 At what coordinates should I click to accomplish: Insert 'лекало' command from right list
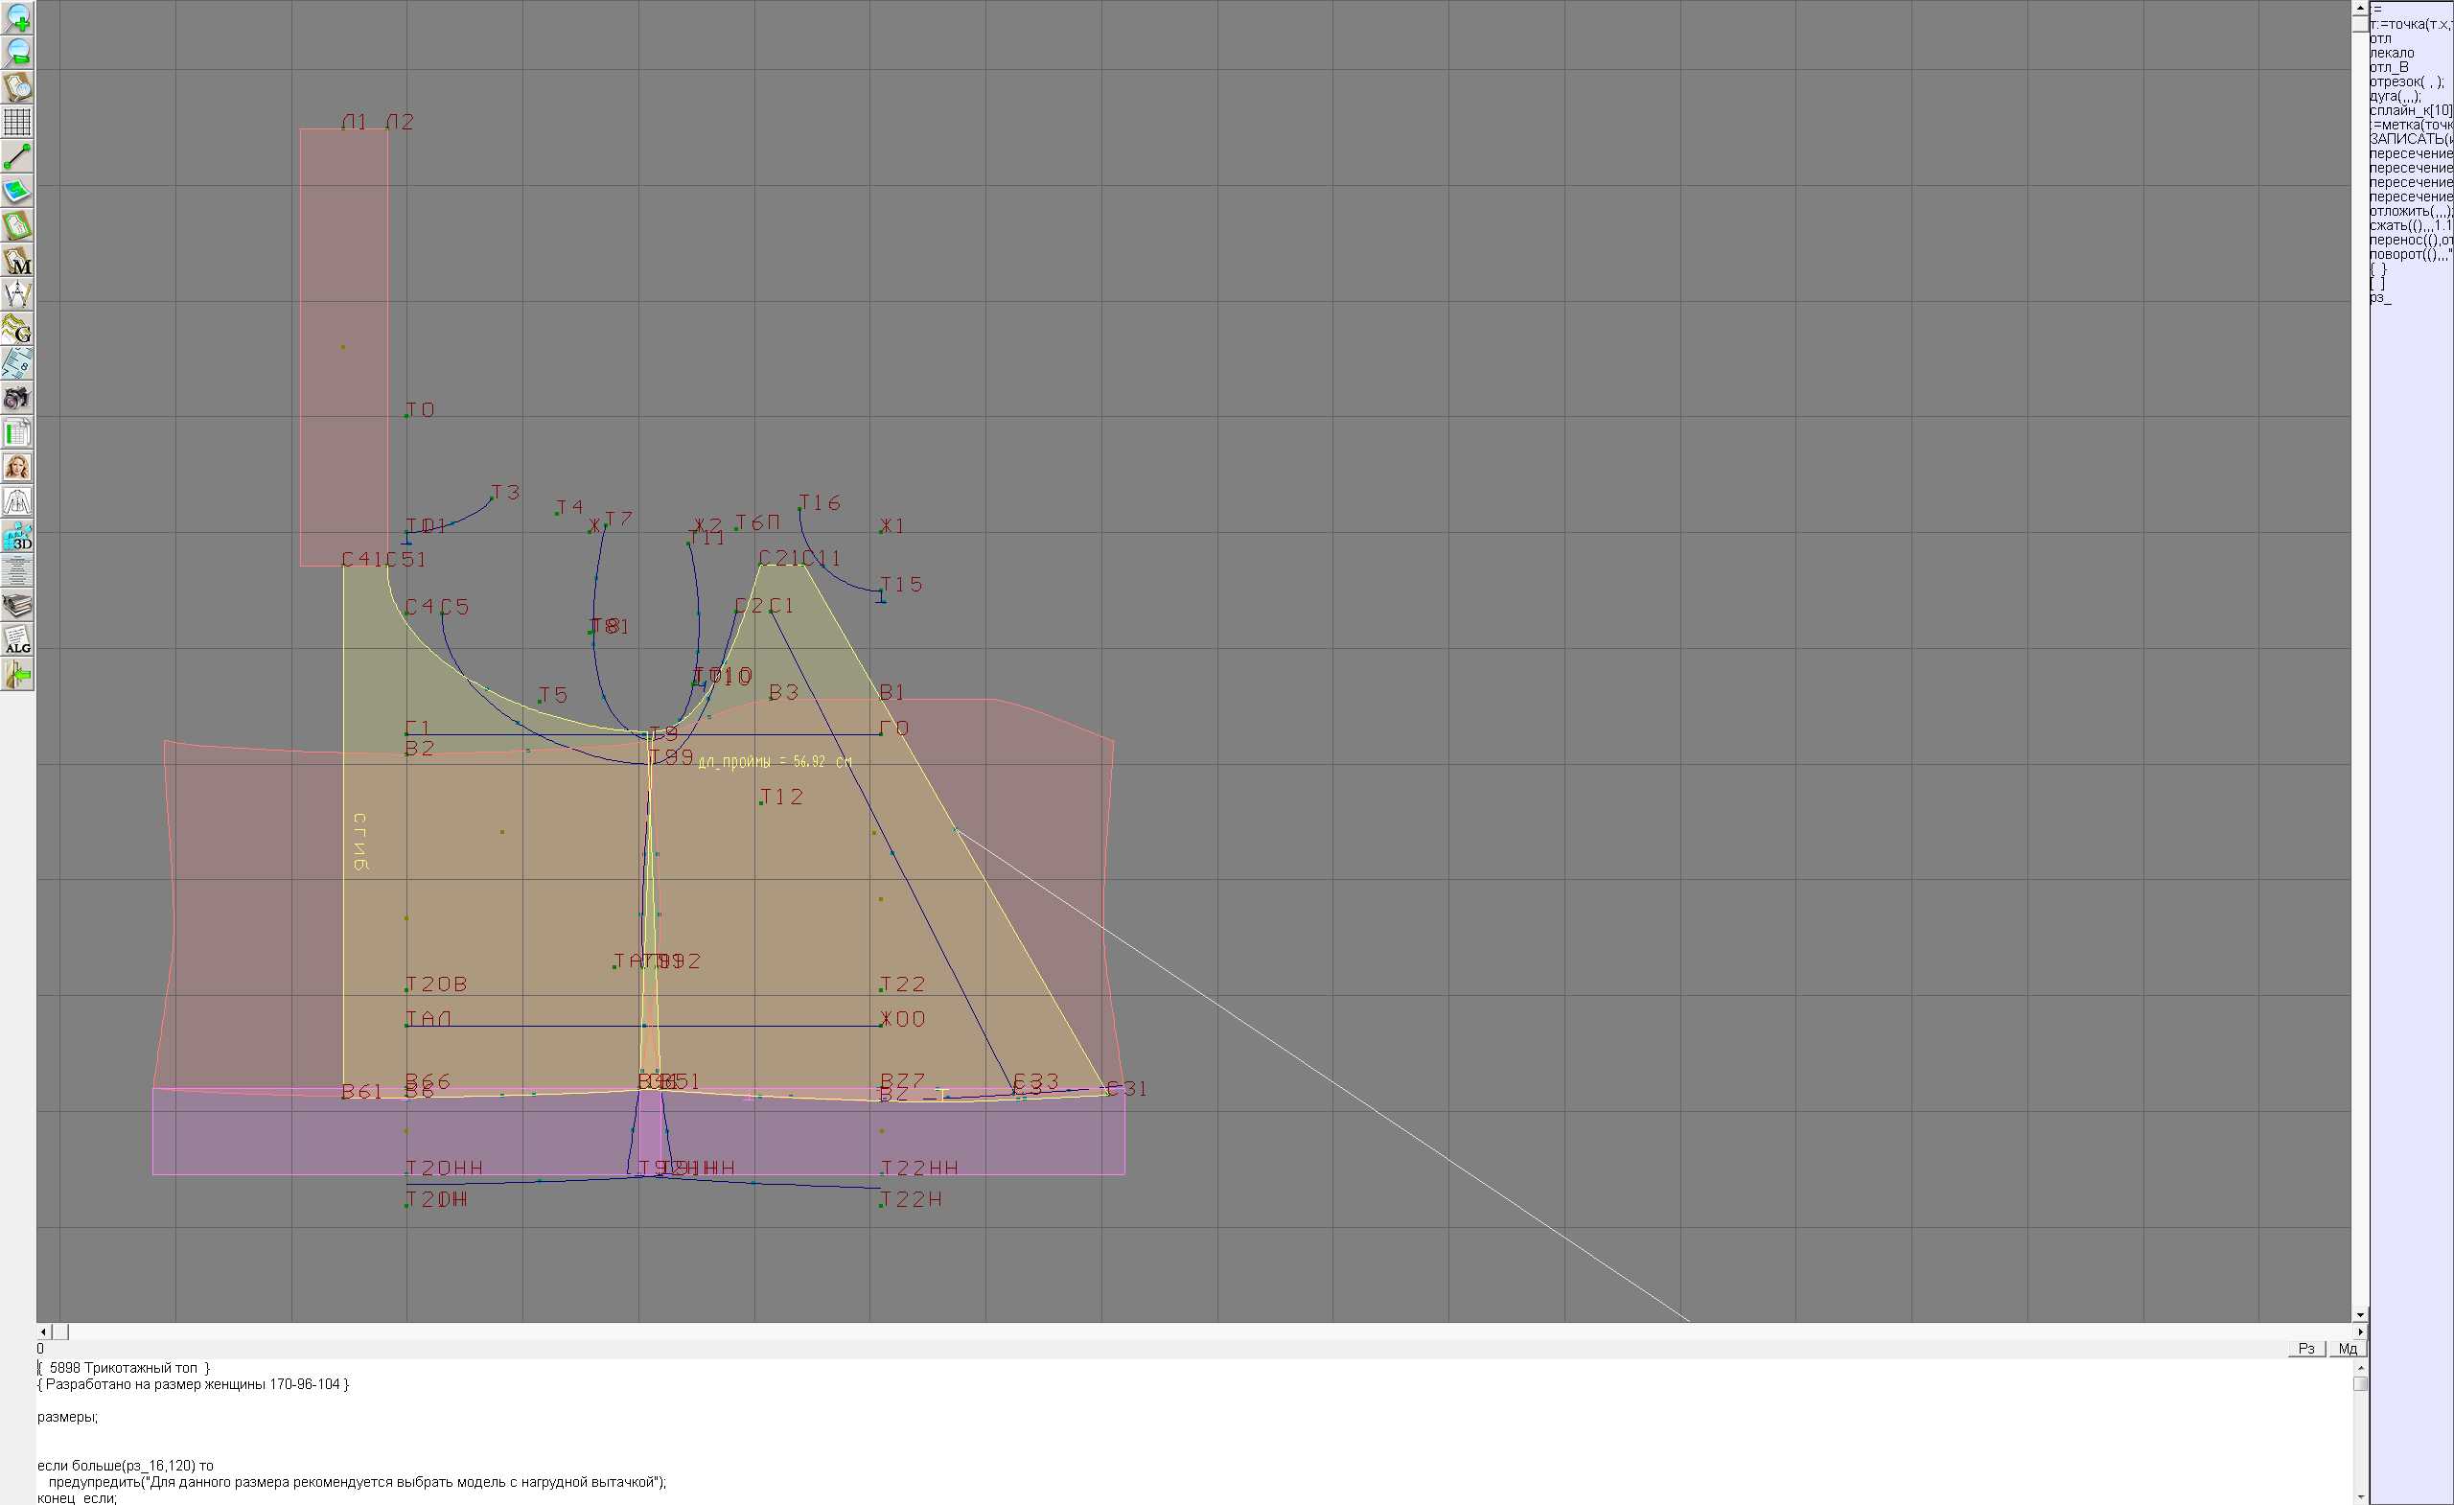(x=2392, y=53)
